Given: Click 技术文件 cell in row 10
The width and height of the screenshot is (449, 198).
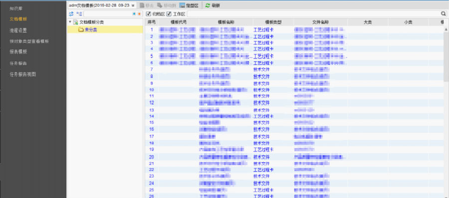Looking at the screenshot, I should pyautogui.click(x=261, y=90).
